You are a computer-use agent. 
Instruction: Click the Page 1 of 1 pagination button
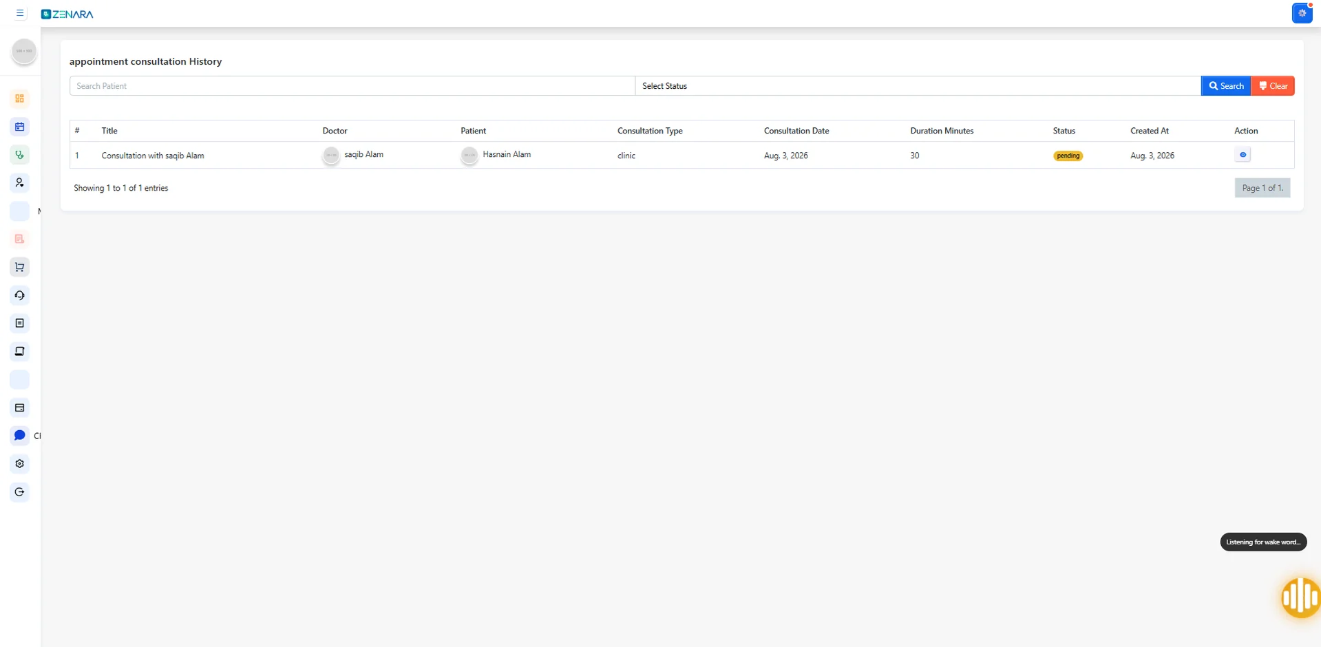[1262, 188]
